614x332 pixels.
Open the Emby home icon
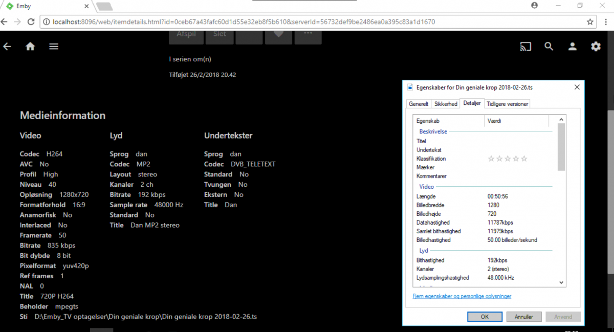[30, 47]
